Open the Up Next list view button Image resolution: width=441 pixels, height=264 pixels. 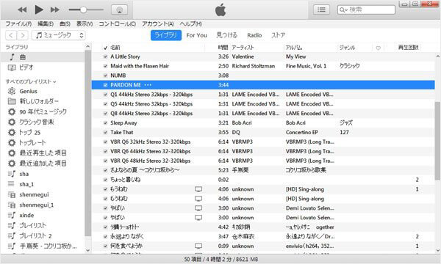point(321,10)
